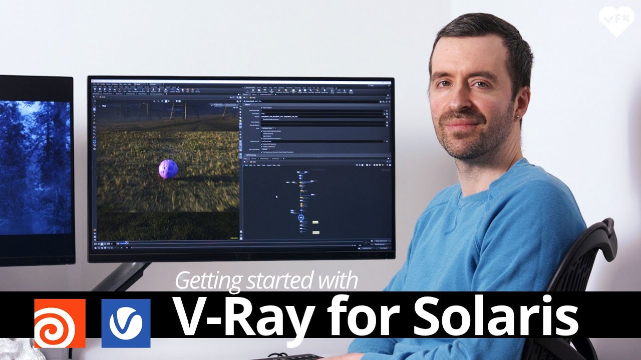641x360 pixels.
Task: Click the Objects path input field
Action: [323, 116]
